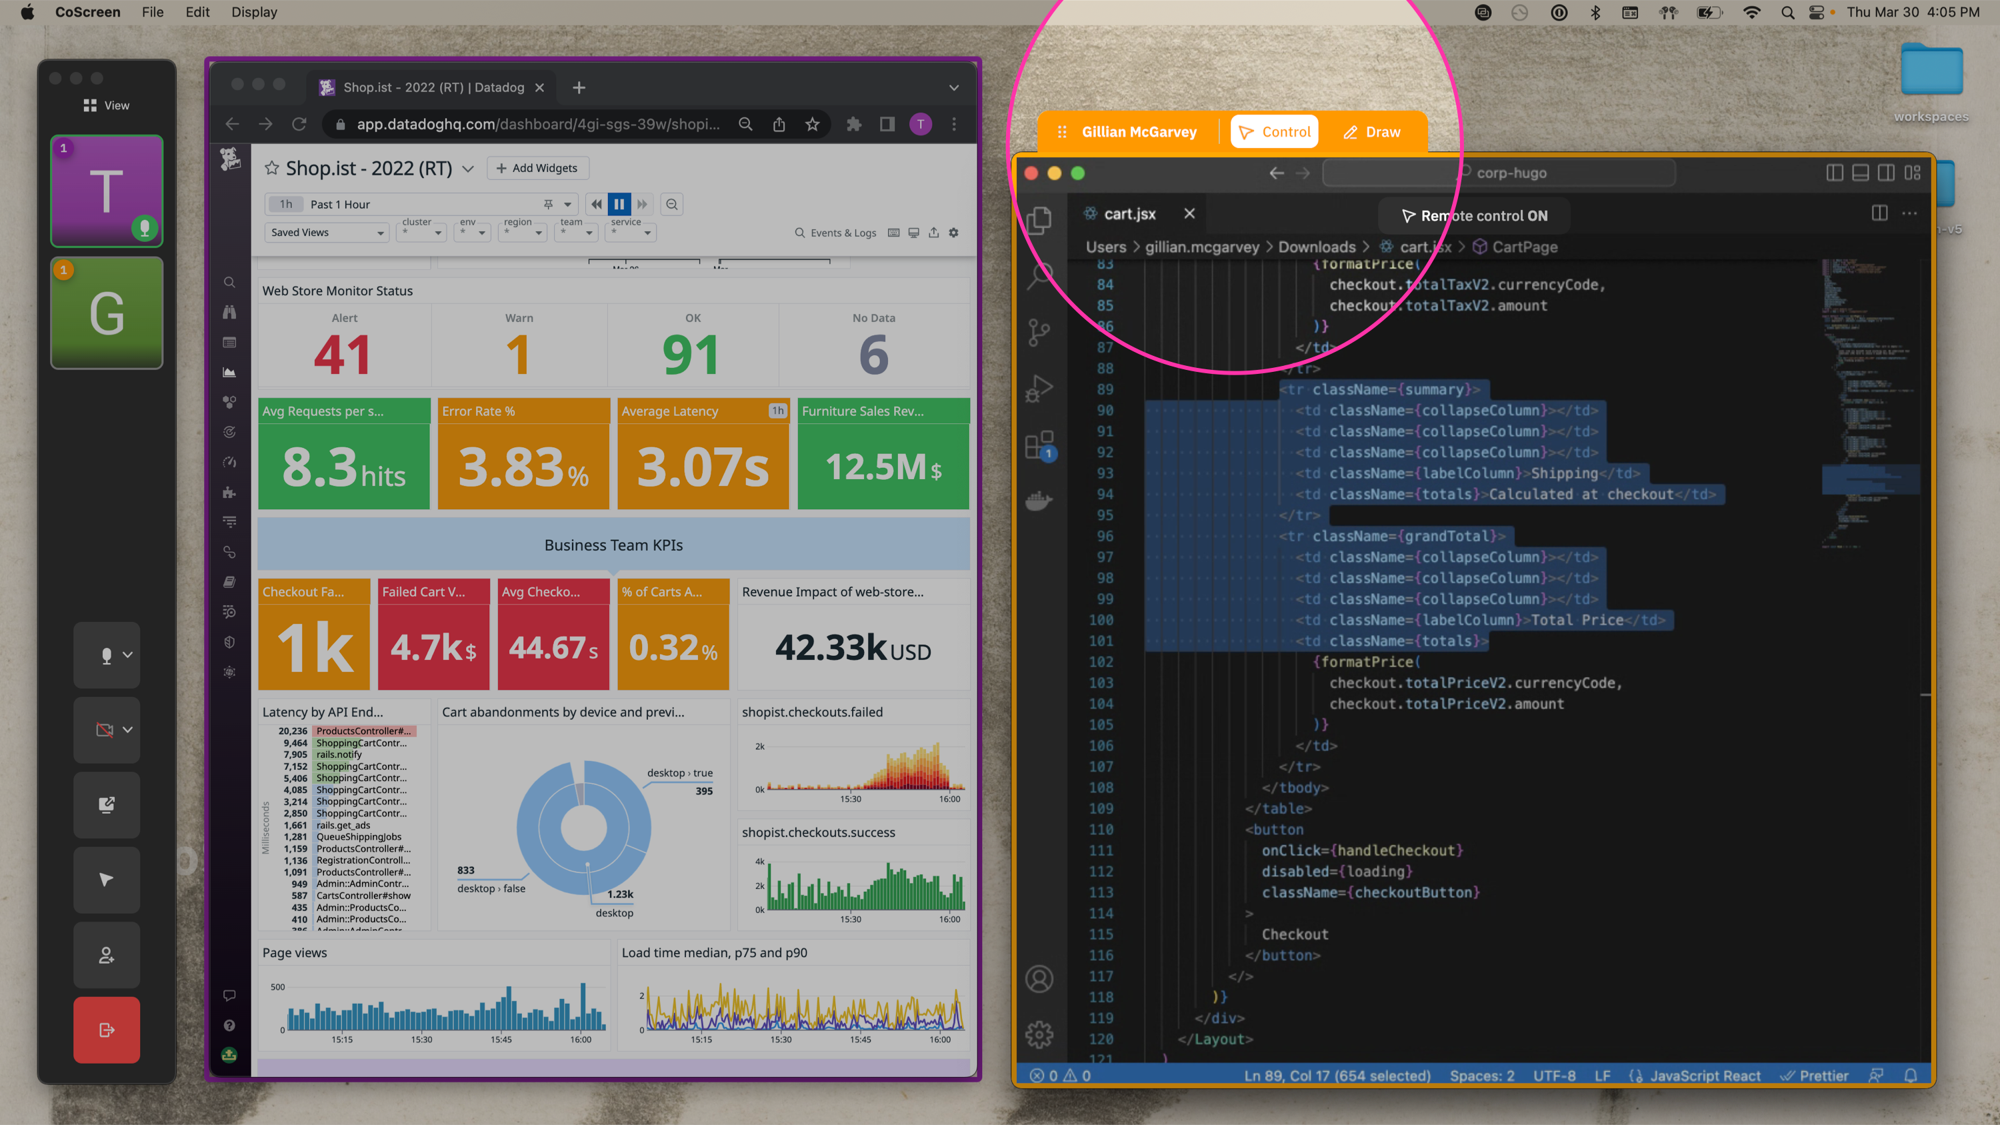The width and height of the screenshot is (2000, 1125).
Task: Pause the live dashboard playback
Action: click(619, 203)
